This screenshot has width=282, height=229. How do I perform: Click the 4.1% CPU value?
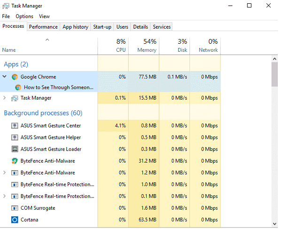click(120, 126)
